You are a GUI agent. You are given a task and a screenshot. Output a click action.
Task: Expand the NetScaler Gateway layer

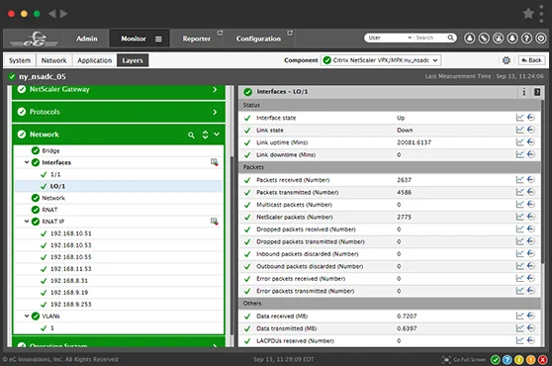point(215,90)
